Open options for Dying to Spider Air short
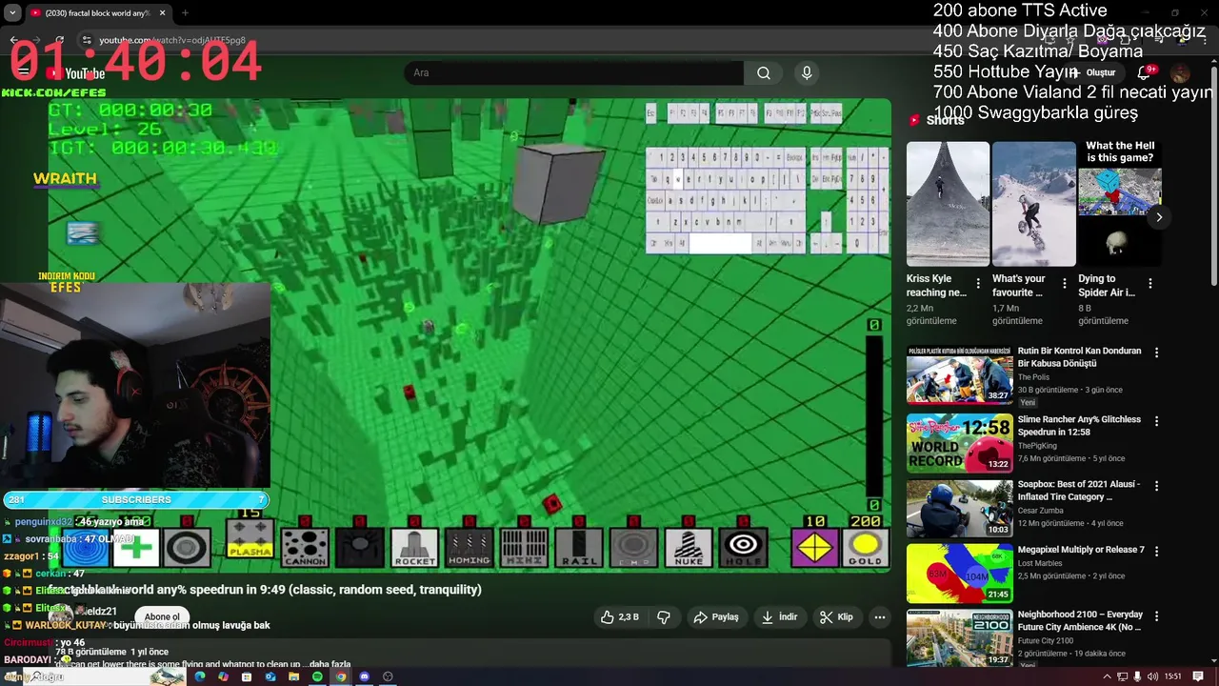This screenshot has height=686, width=1219. point(1150,284)
